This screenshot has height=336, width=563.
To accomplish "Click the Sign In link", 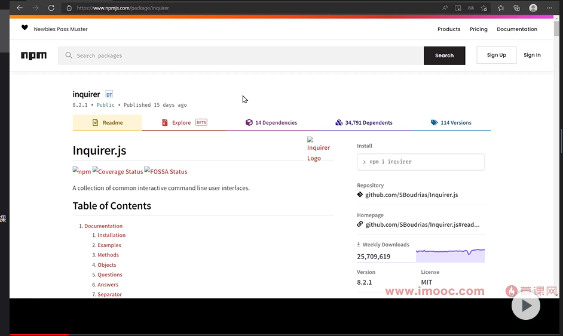I will point(532,55).
